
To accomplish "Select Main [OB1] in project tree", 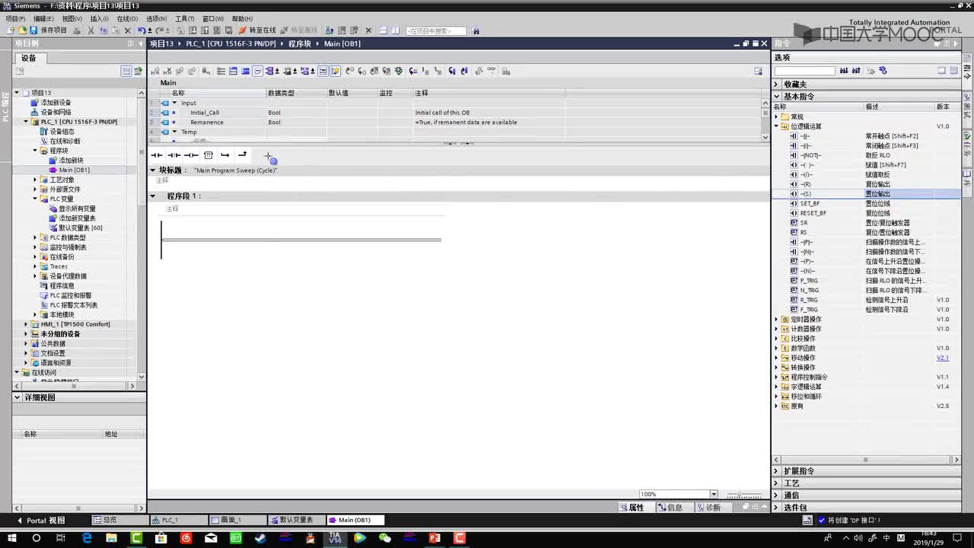I will pyautogui.click(x=74, y=170).
